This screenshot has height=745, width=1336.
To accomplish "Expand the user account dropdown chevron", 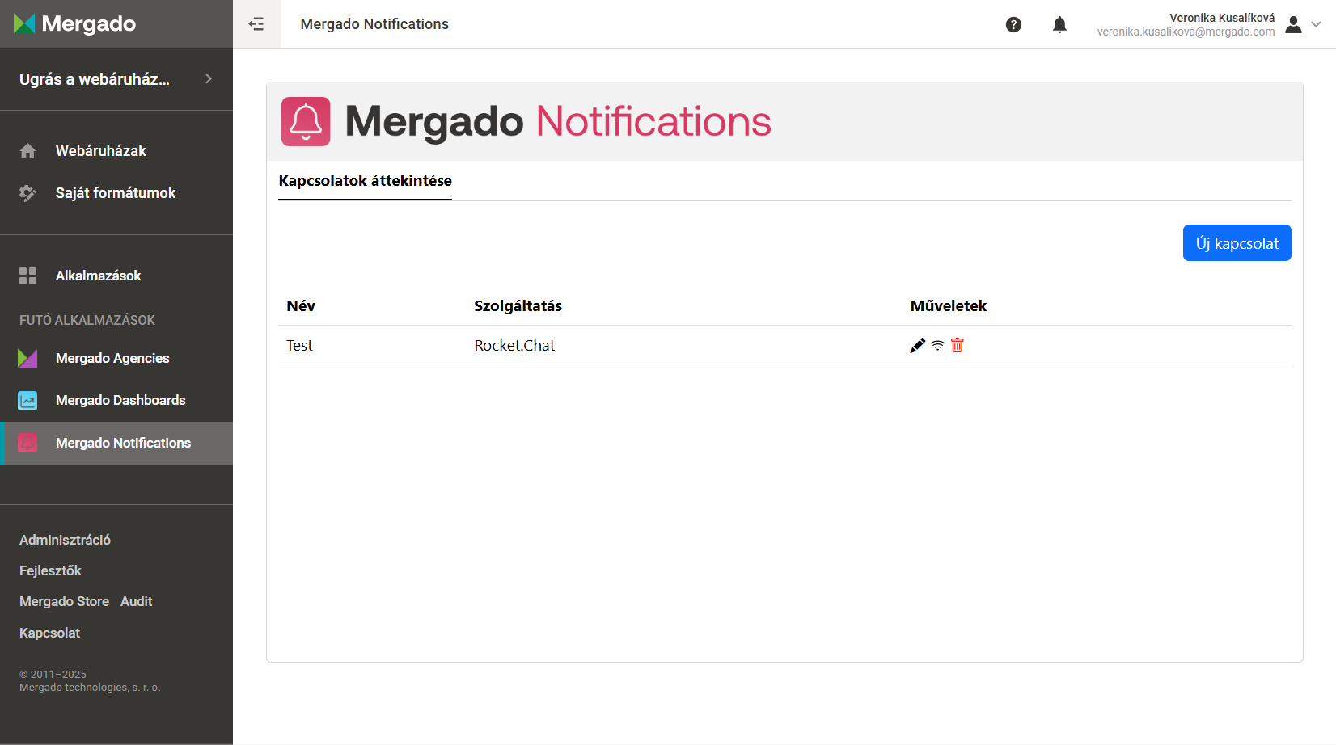I will click(1316, 24).
